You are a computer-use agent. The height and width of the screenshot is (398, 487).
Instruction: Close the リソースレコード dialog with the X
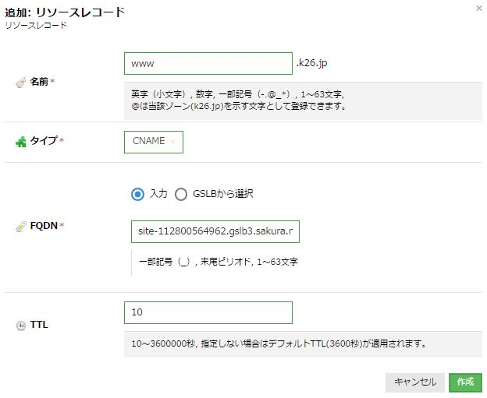tap(478, 8)
